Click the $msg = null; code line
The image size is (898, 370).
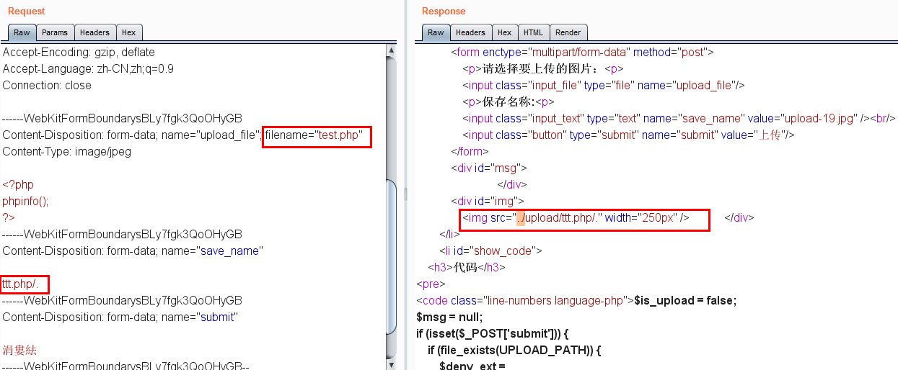pyautogui.click(x=449, y=317)
